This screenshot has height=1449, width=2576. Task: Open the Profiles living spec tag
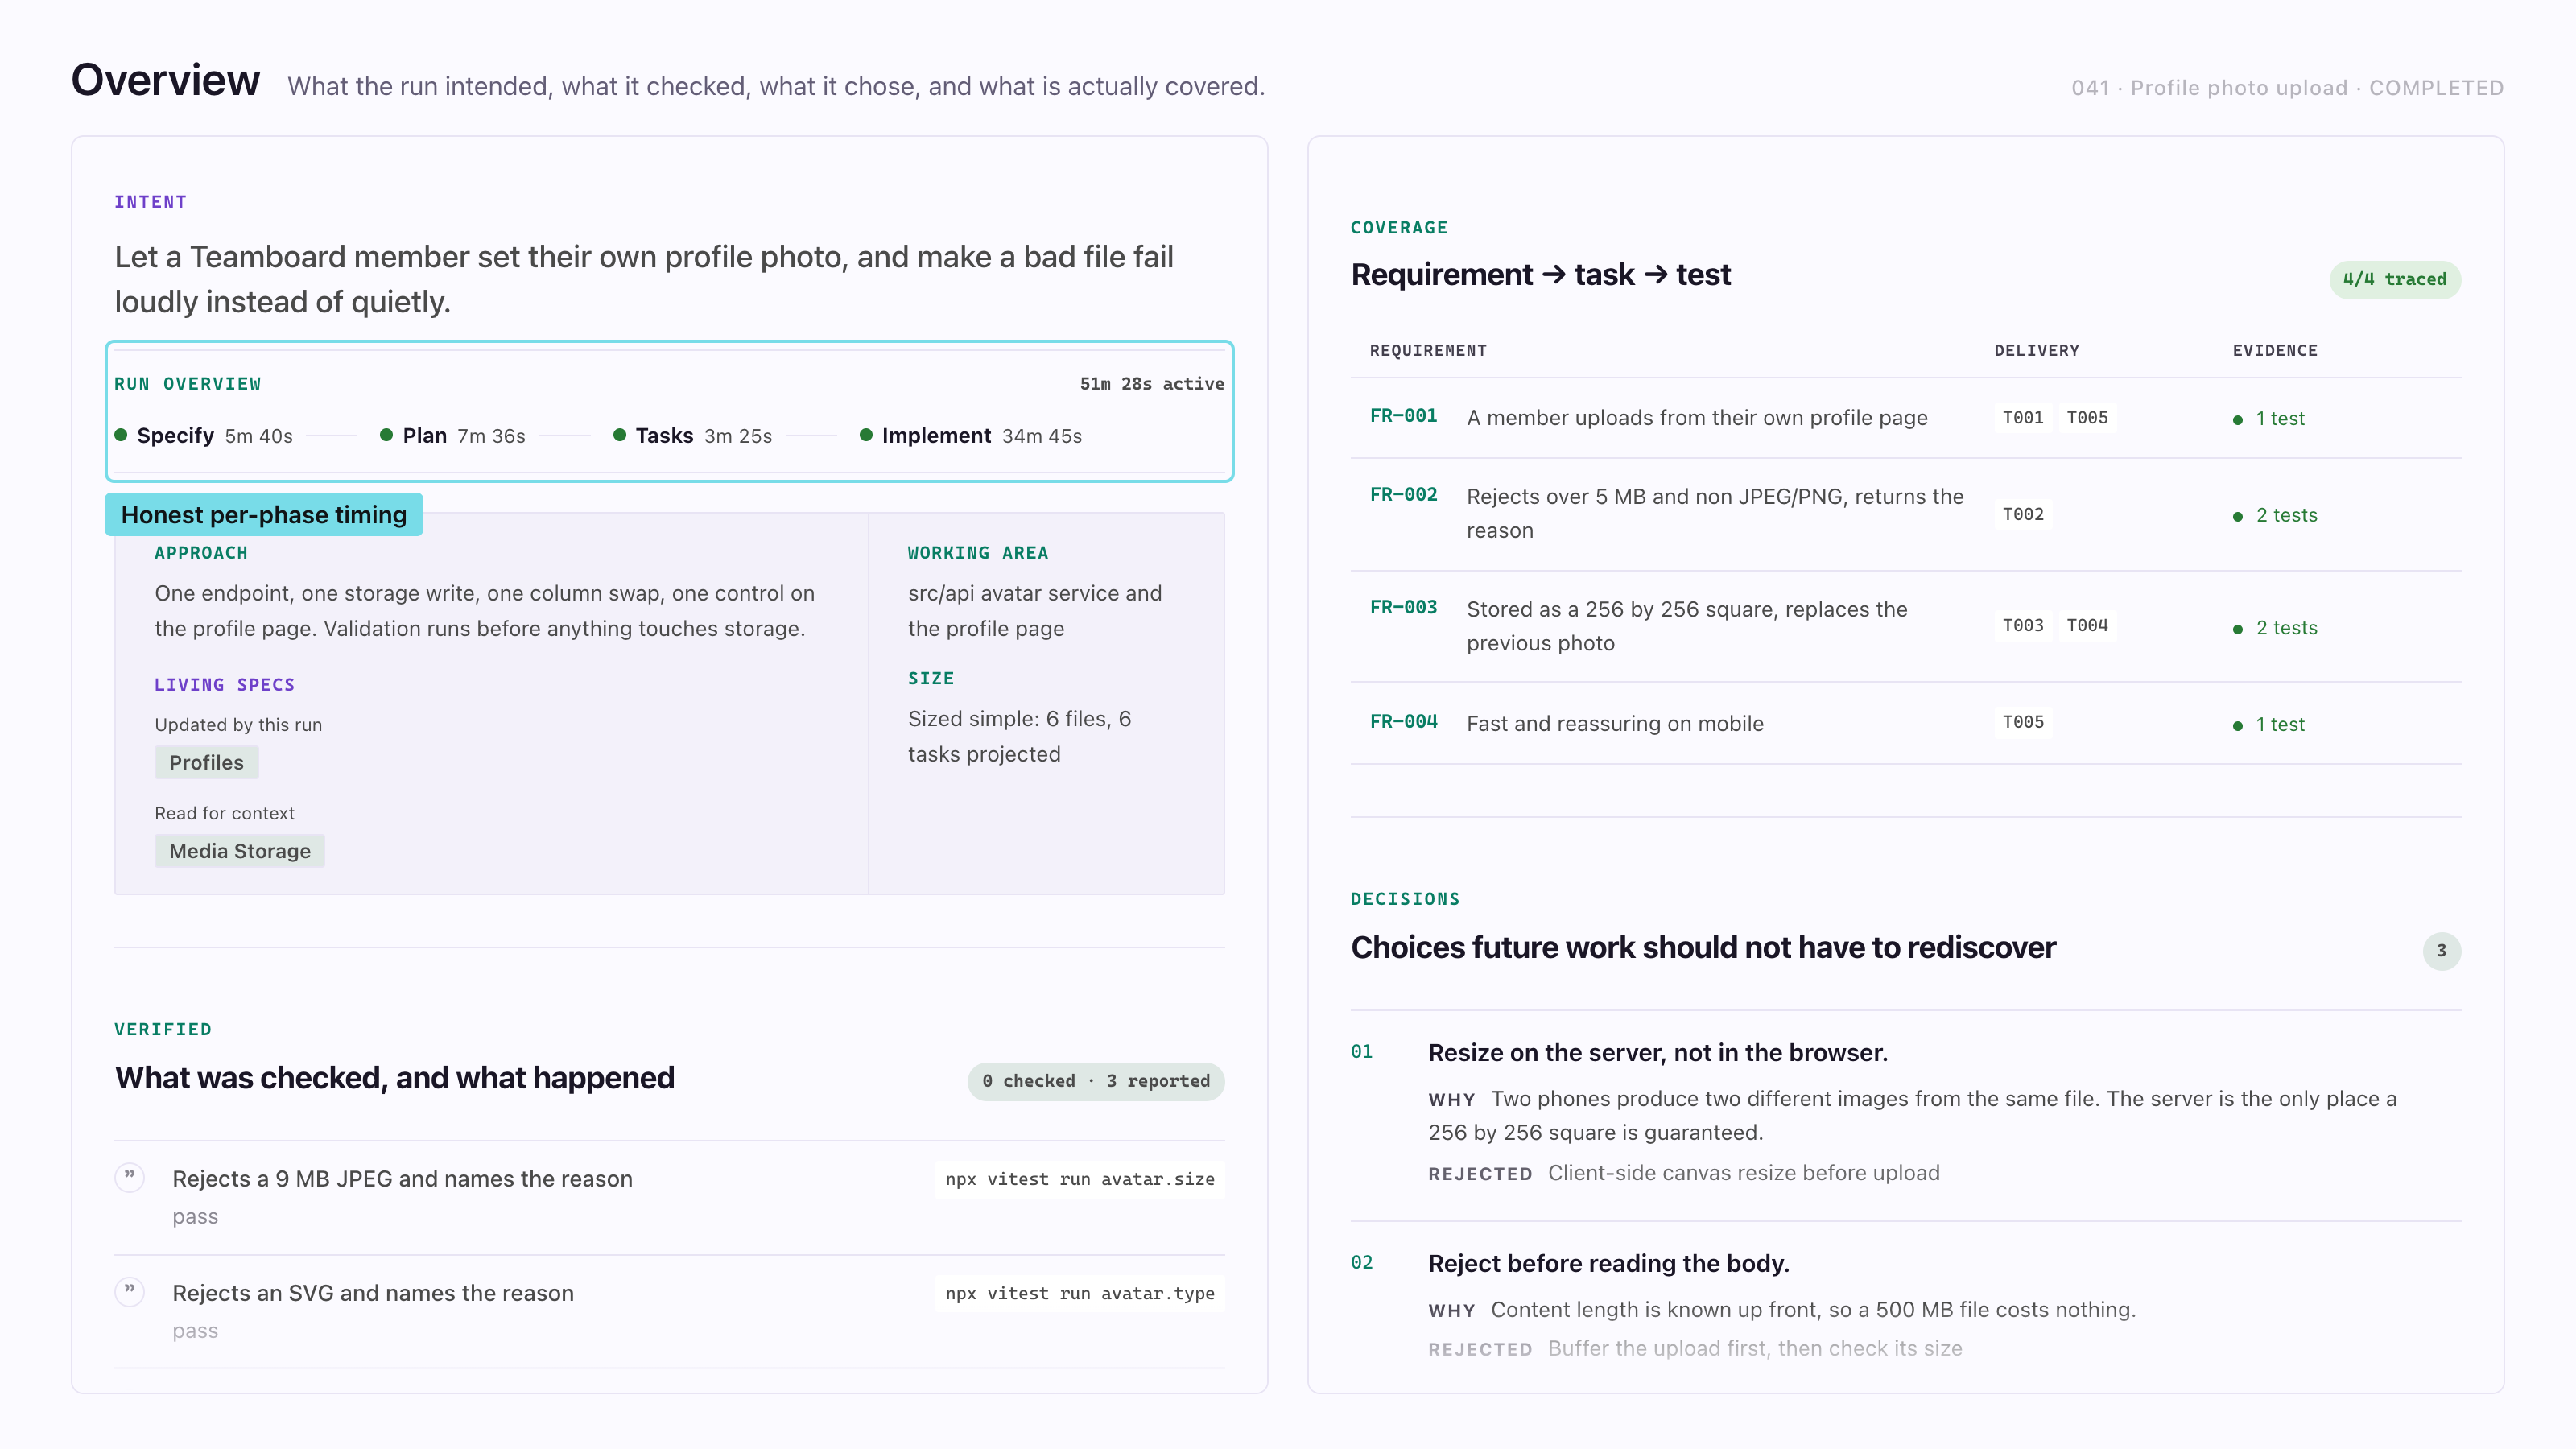(x=206, y=762)
